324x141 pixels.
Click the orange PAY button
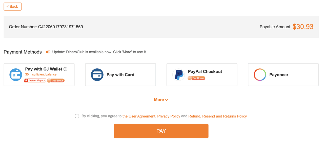(x=161, y=131)
